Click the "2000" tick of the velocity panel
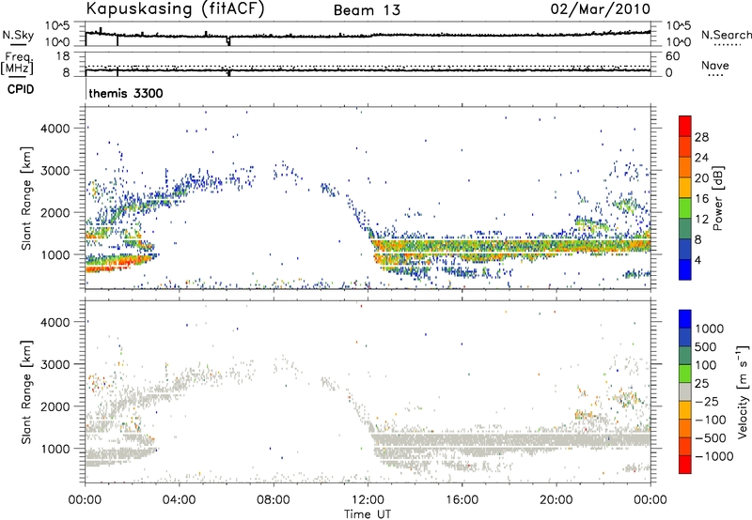This screenshot has width=752, height=520. click(55, 407)
